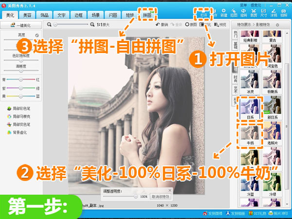Screen dimensions: 292x219
Task: Adjust the 黄–蓝 color balance slider
Action: (21, 96)
